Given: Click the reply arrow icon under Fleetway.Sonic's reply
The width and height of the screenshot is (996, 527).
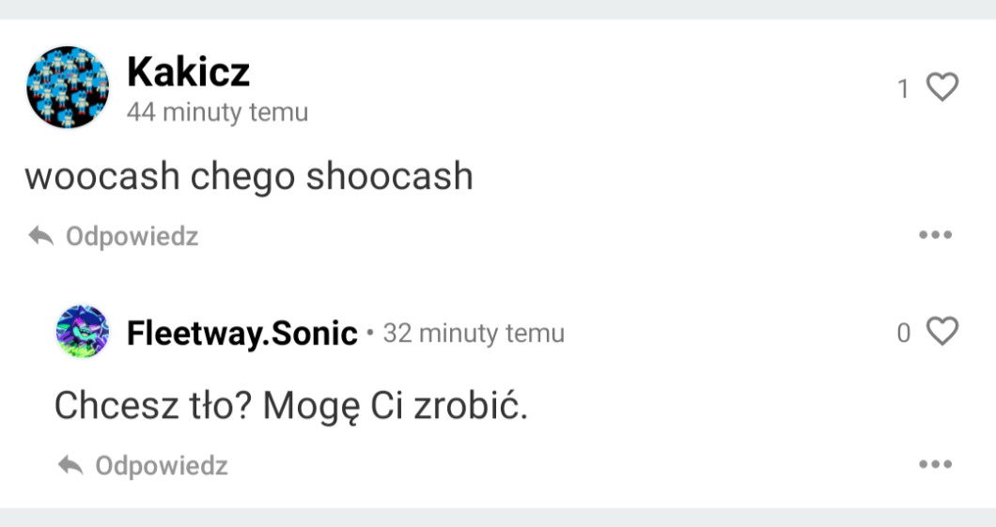Looking at the screenshot, I should coord(70,465).
